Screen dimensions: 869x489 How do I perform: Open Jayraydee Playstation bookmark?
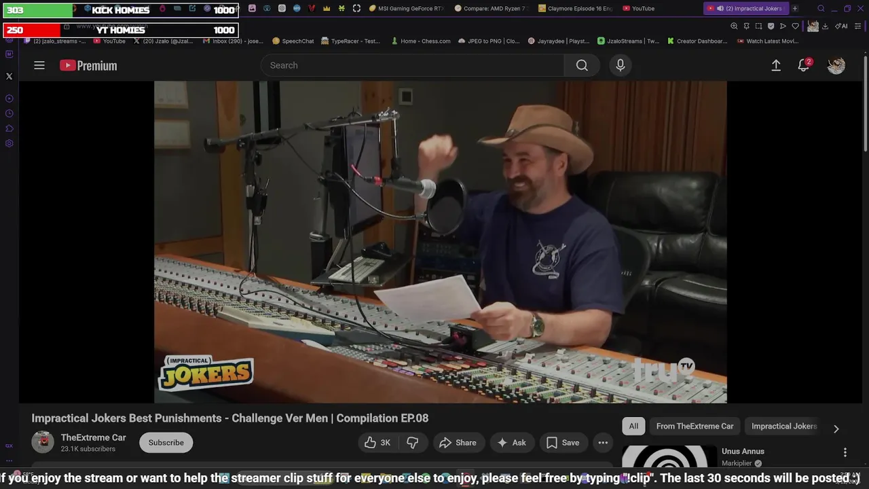point(559,41)
